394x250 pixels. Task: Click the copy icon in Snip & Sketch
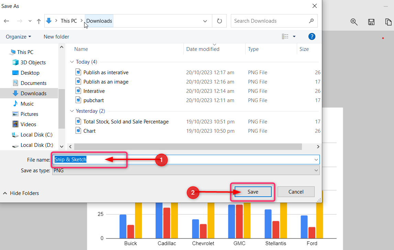[x=388, y=22]
